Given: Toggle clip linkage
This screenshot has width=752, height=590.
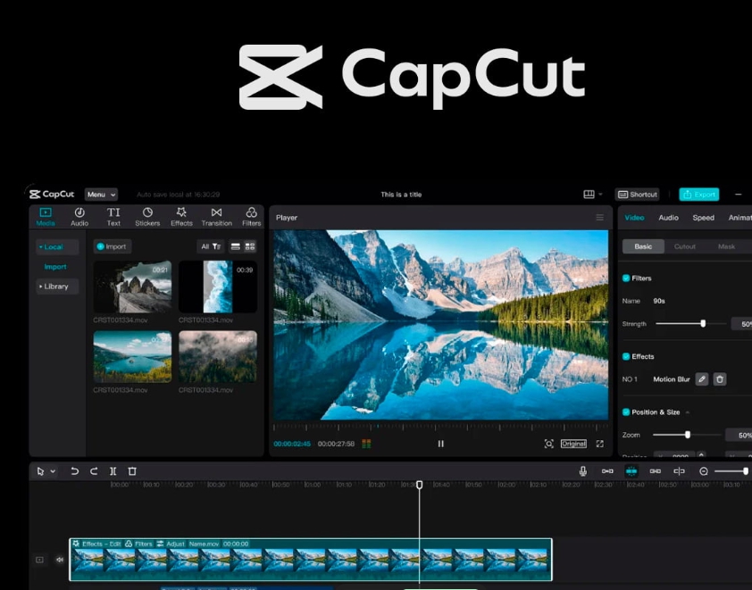Looking at the screenshot, I should point(656,471).
